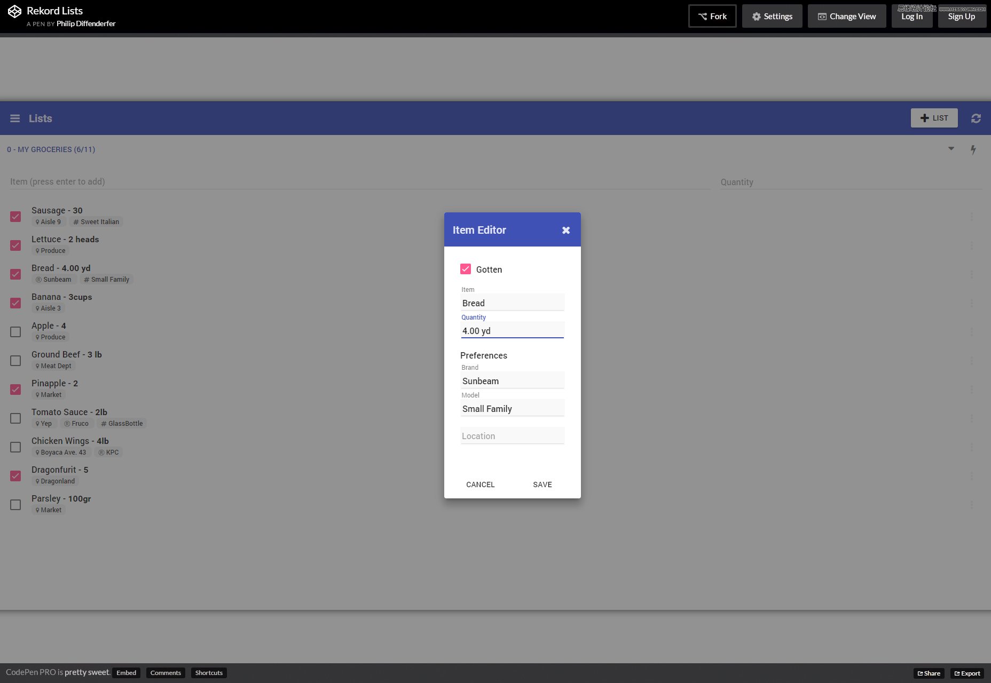Close the Item Editor dialog with X
The image size is (991, 683).
pos(566,230)
